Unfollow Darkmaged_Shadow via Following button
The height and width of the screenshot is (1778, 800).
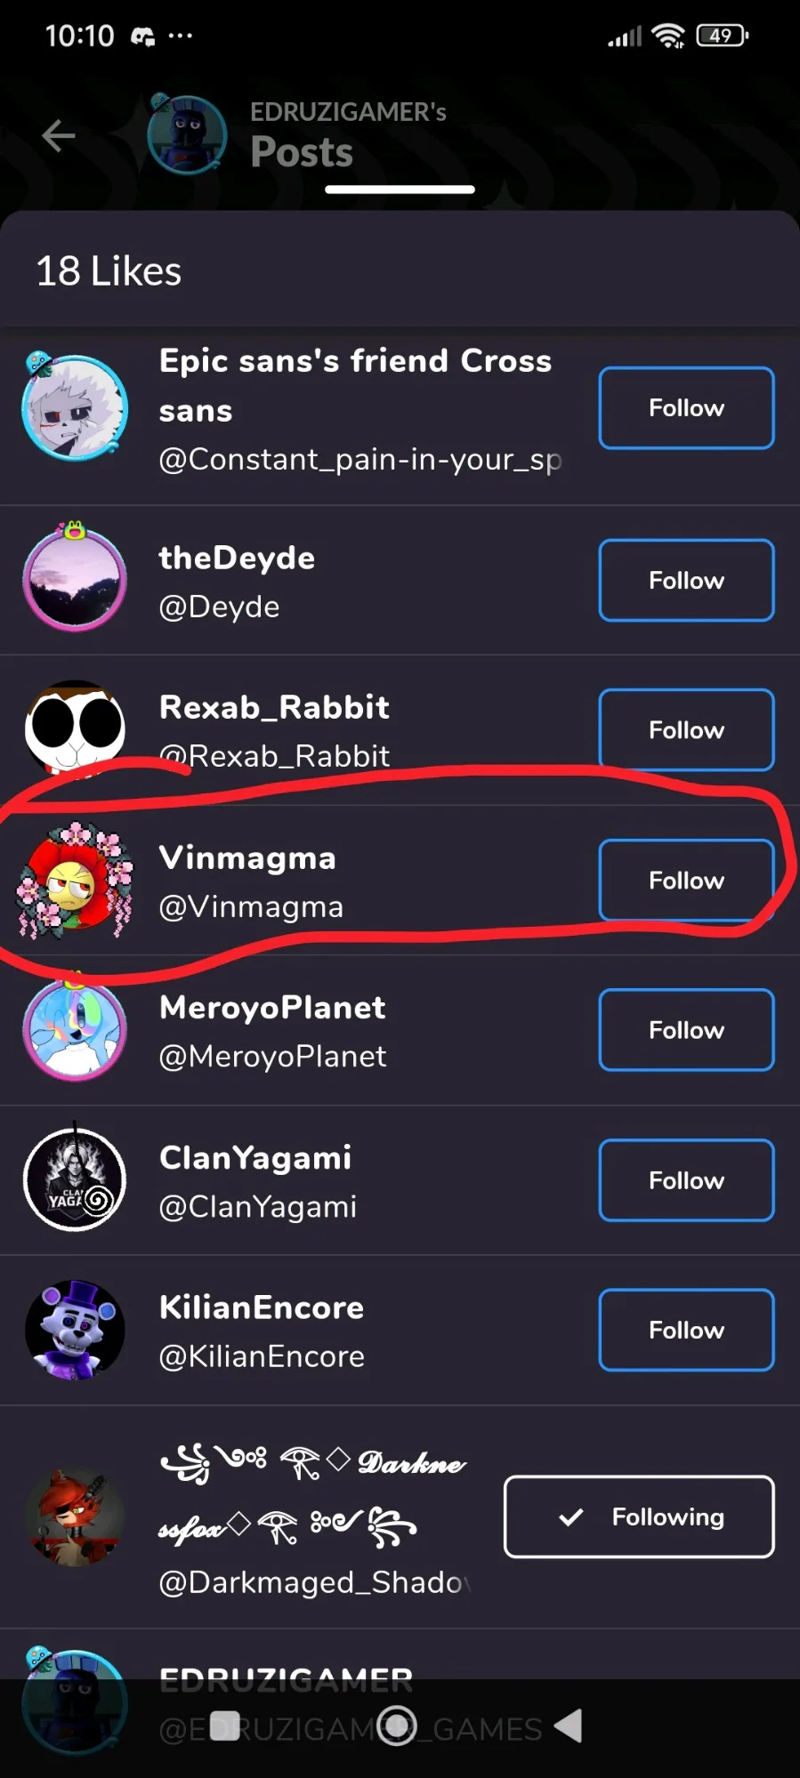click(x=639, y=1517)
